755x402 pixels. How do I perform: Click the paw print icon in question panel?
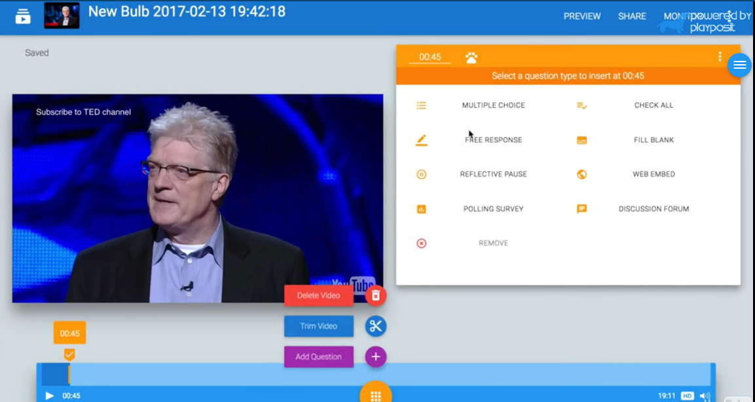(471, 58)
